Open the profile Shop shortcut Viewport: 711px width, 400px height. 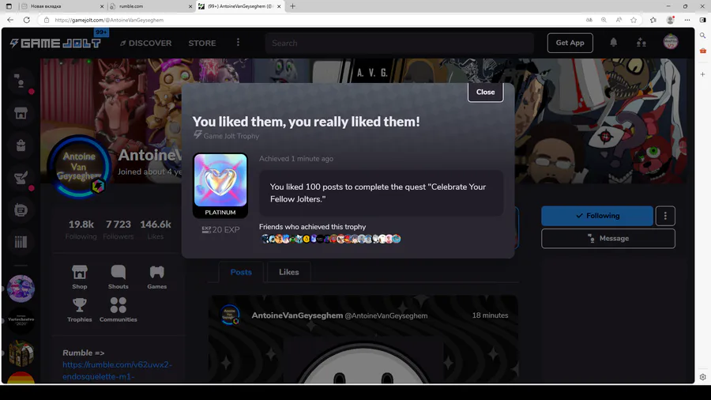pos(79,277)
